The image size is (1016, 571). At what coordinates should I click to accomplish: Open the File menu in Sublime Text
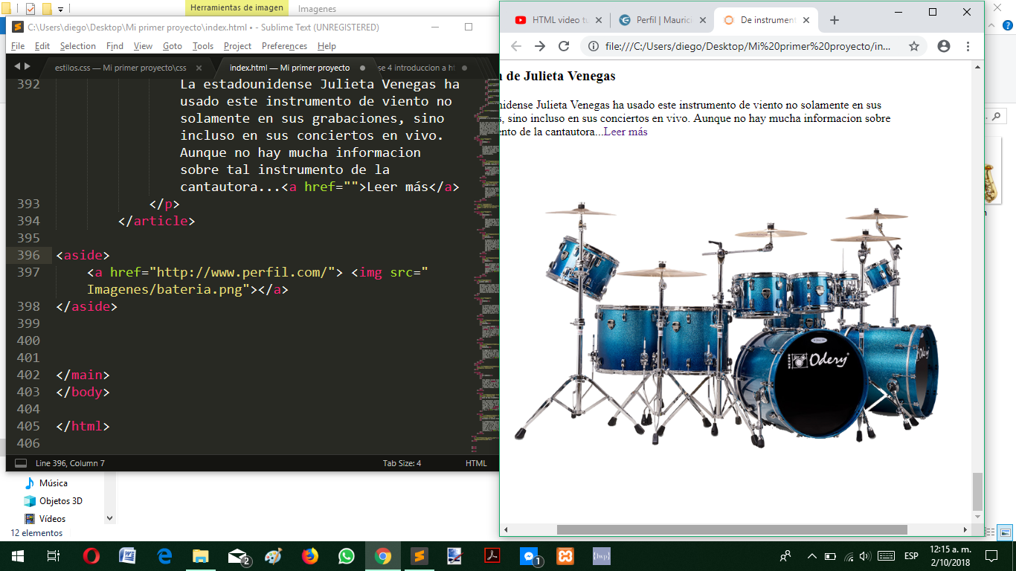pos(18,46)
